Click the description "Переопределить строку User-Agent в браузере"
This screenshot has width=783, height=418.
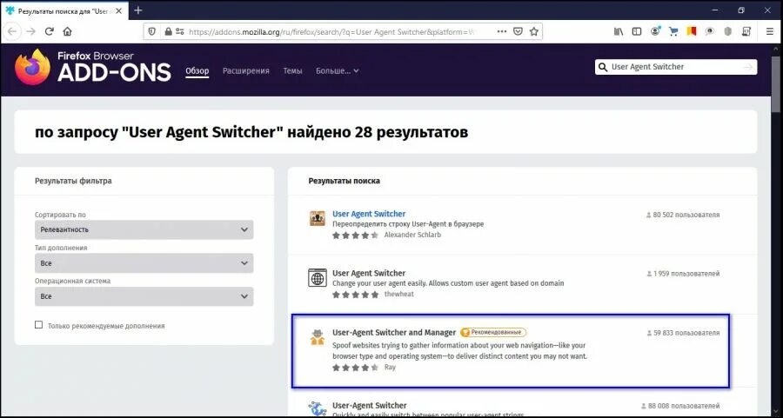click(408, 224)
